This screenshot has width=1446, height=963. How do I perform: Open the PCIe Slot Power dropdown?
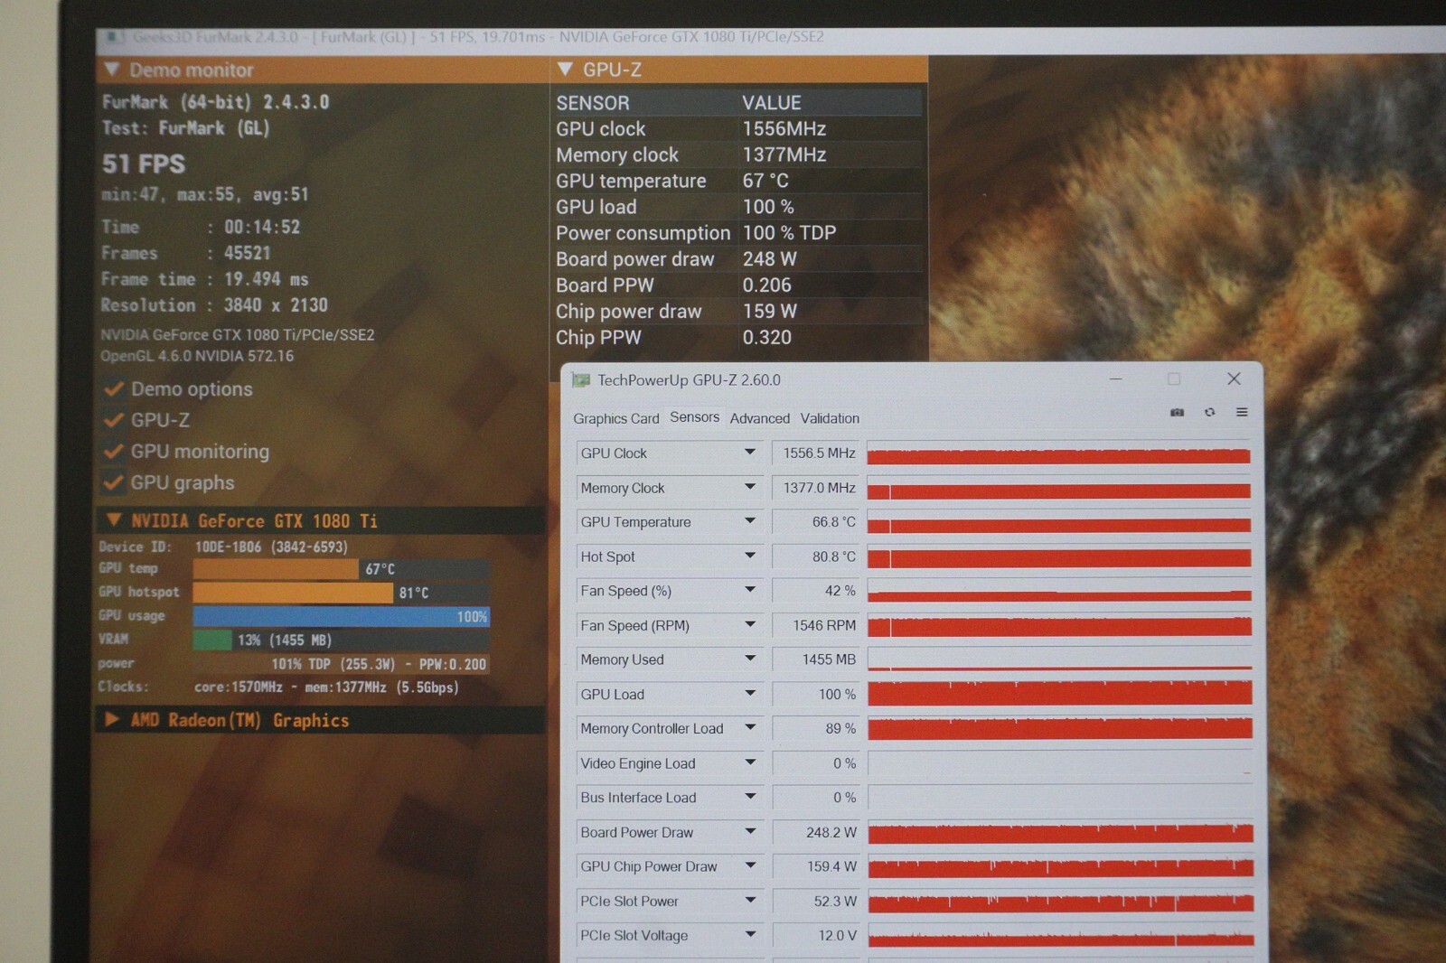tap(750, 900)
